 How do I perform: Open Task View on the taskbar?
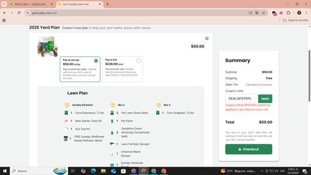[x=73, y=171]
